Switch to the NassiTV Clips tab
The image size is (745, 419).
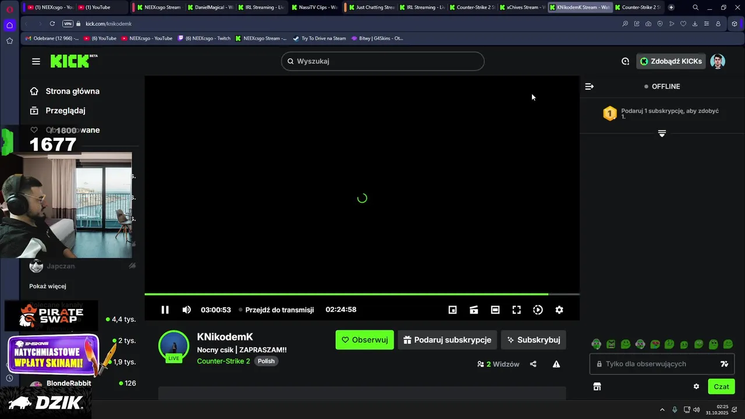point(315,8)
